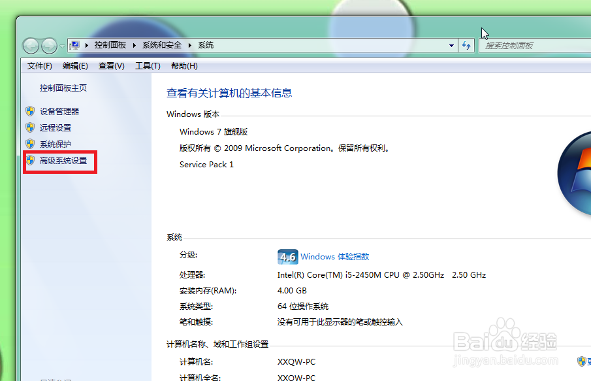591x381 pixels.
Task: Click the processor value Intel(R) Core(TM) i5-2450M
Action: (x=381, y=275)
